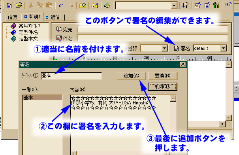Click the 追加(A) button
The image size is (239, 155).
tap(132, 76)
